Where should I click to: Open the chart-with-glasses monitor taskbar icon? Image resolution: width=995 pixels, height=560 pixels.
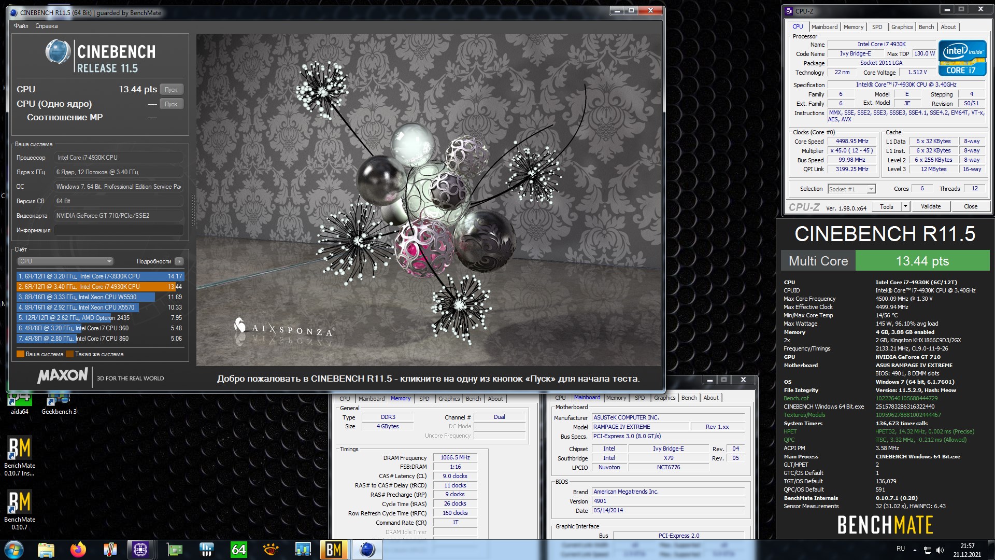303,550
